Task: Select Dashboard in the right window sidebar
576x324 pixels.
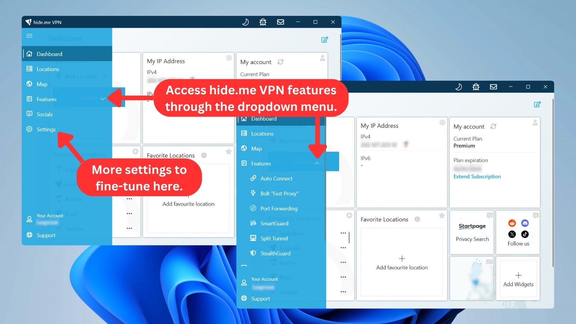Action: (281, 119)
